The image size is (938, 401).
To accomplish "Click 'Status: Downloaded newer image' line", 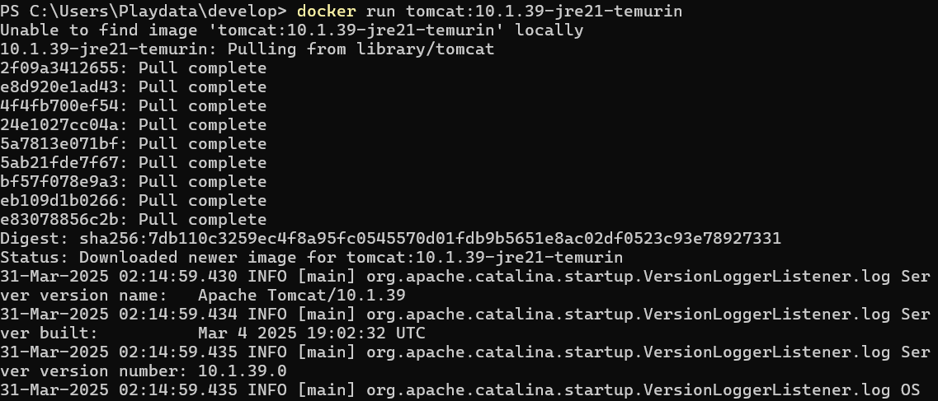I will pos(312,258).
